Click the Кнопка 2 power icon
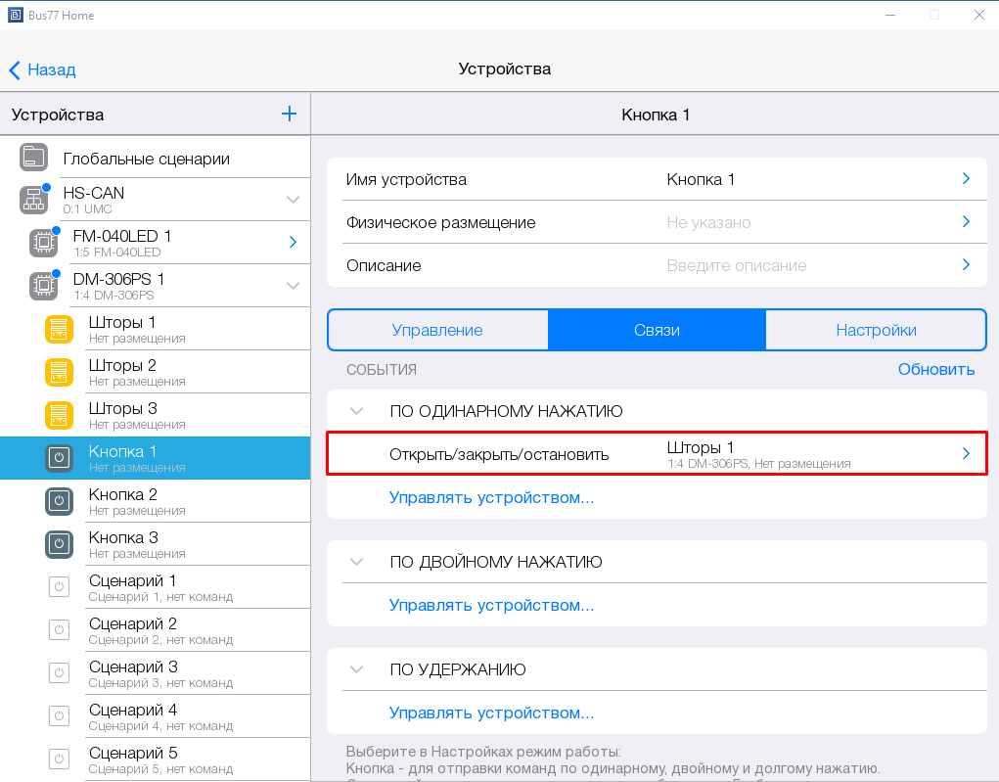 pyautogui.click(x=59, y=501)
